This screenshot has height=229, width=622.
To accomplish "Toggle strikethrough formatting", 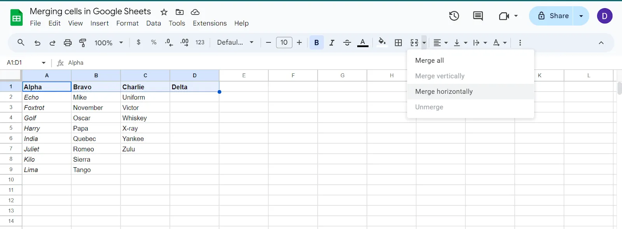I will [347, 43].
